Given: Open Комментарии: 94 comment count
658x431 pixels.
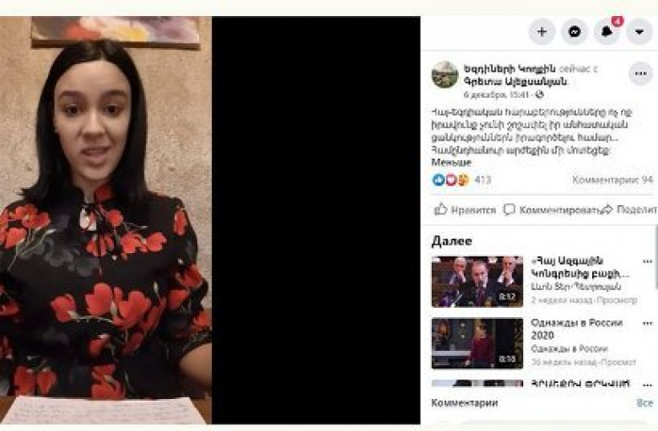Looking at the screenshot, I should pyautogui.click(x=612, y=180).
